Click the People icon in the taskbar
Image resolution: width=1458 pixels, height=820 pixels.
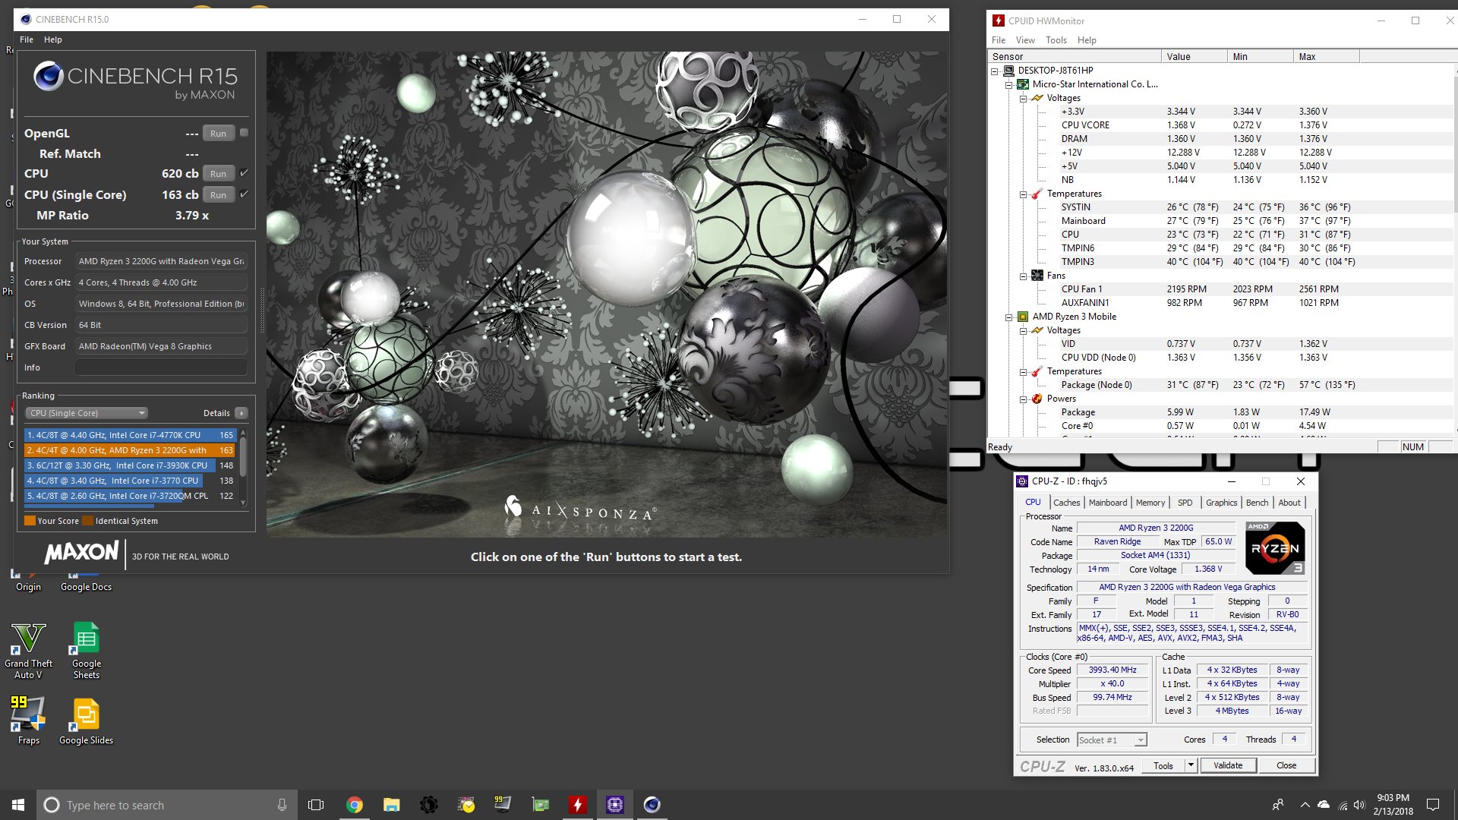[x=1278, y=805]
